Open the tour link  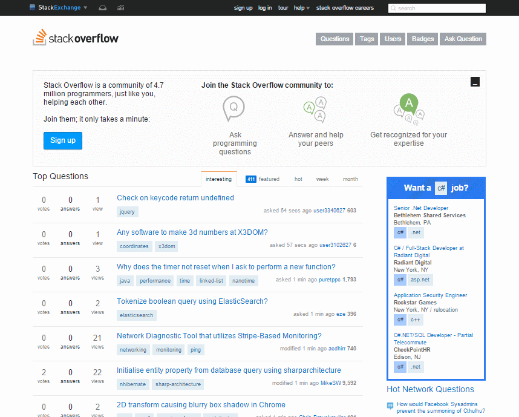point(283,8)
